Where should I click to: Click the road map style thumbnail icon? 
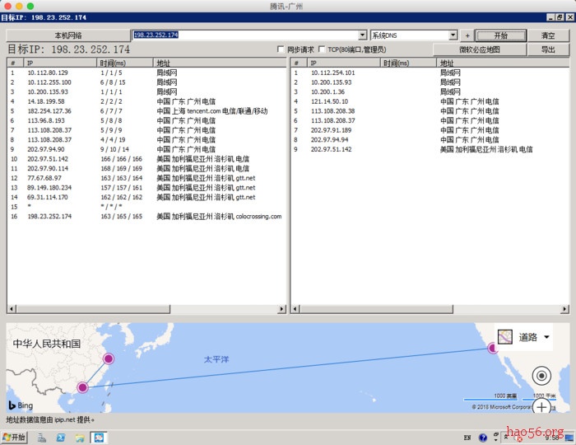505,337
